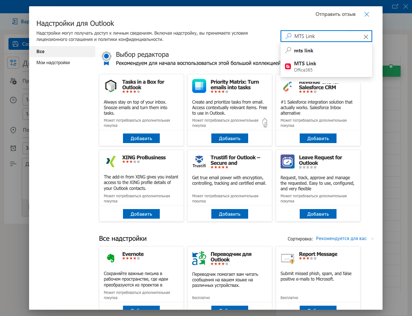Click the calendar options icon in the background toolbar

[x=15, y=22]
